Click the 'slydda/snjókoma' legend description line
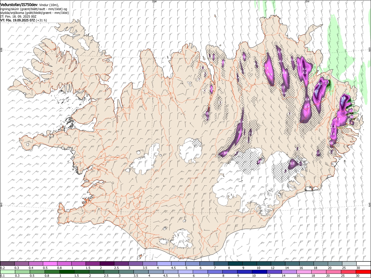 coord(34,13)
